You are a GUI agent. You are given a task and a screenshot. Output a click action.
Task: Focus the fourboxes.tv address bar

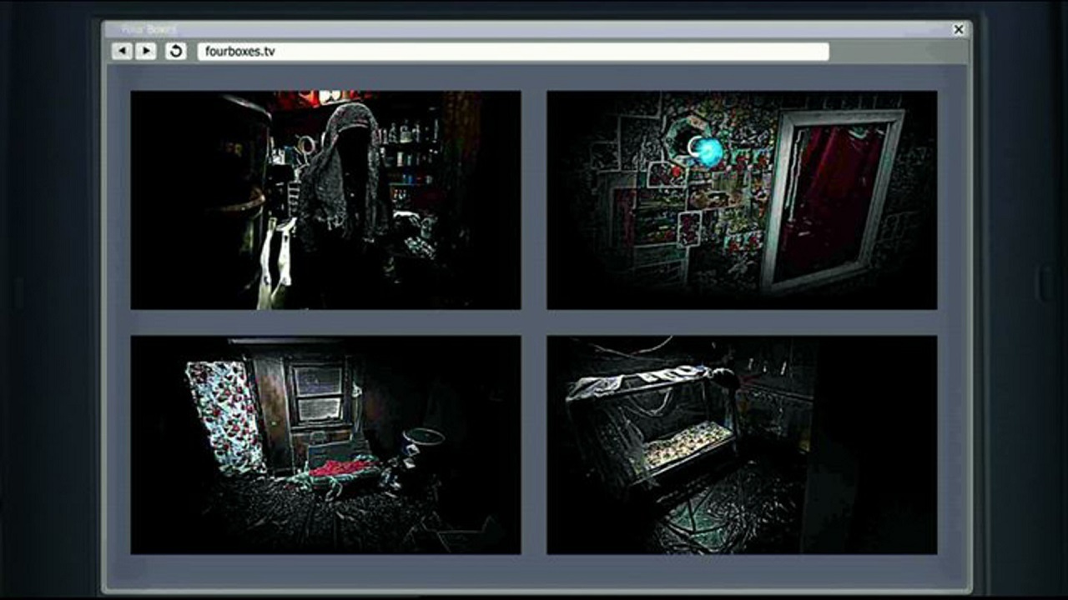point(512,52)
